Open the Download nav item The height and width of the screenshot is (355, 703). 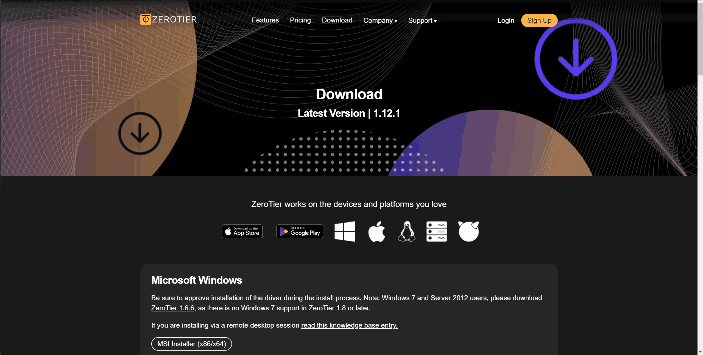pos(337,20)
